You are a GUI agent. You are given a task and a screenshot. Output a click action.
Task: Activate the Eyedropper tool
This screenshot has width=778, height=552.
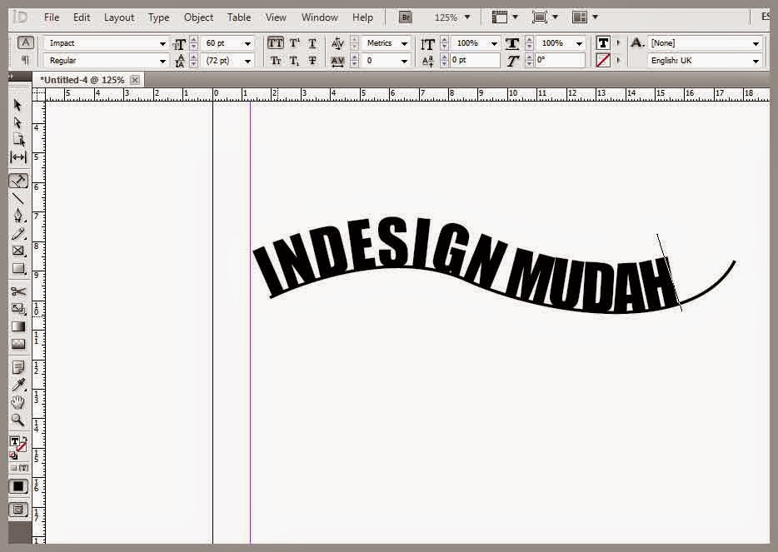coord(18,385)
